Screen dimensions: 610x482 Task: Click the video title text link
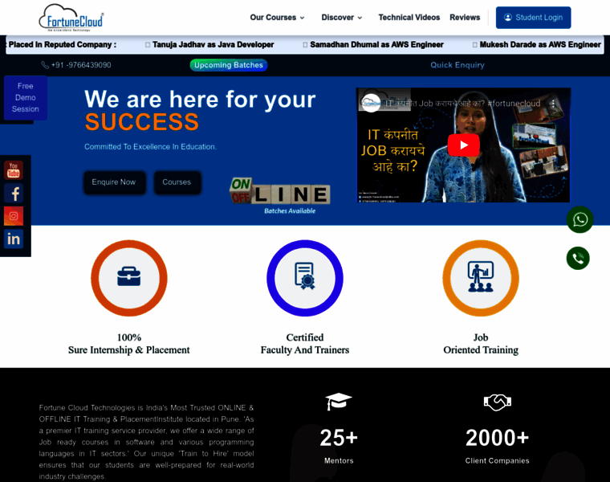tap(463, 104)
